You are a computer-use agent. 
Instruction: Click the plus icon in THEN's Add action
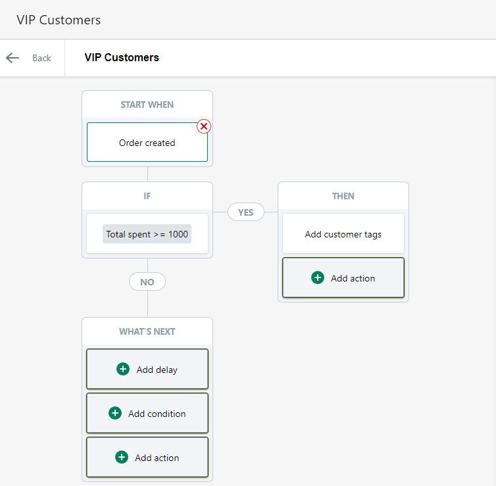click(x=318, y=278)
